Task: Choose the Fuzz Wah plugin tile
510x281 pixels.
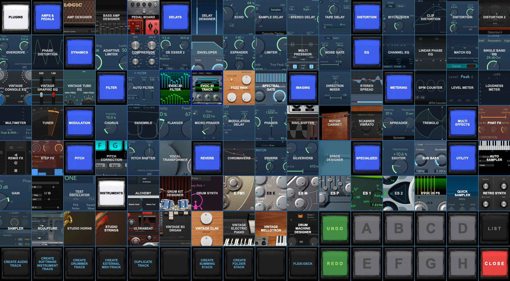Action: [x=239, y=88]
